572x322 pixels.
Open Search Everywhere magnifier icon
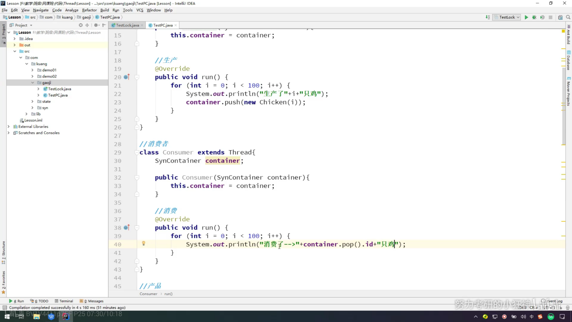(x=568, y=17)
